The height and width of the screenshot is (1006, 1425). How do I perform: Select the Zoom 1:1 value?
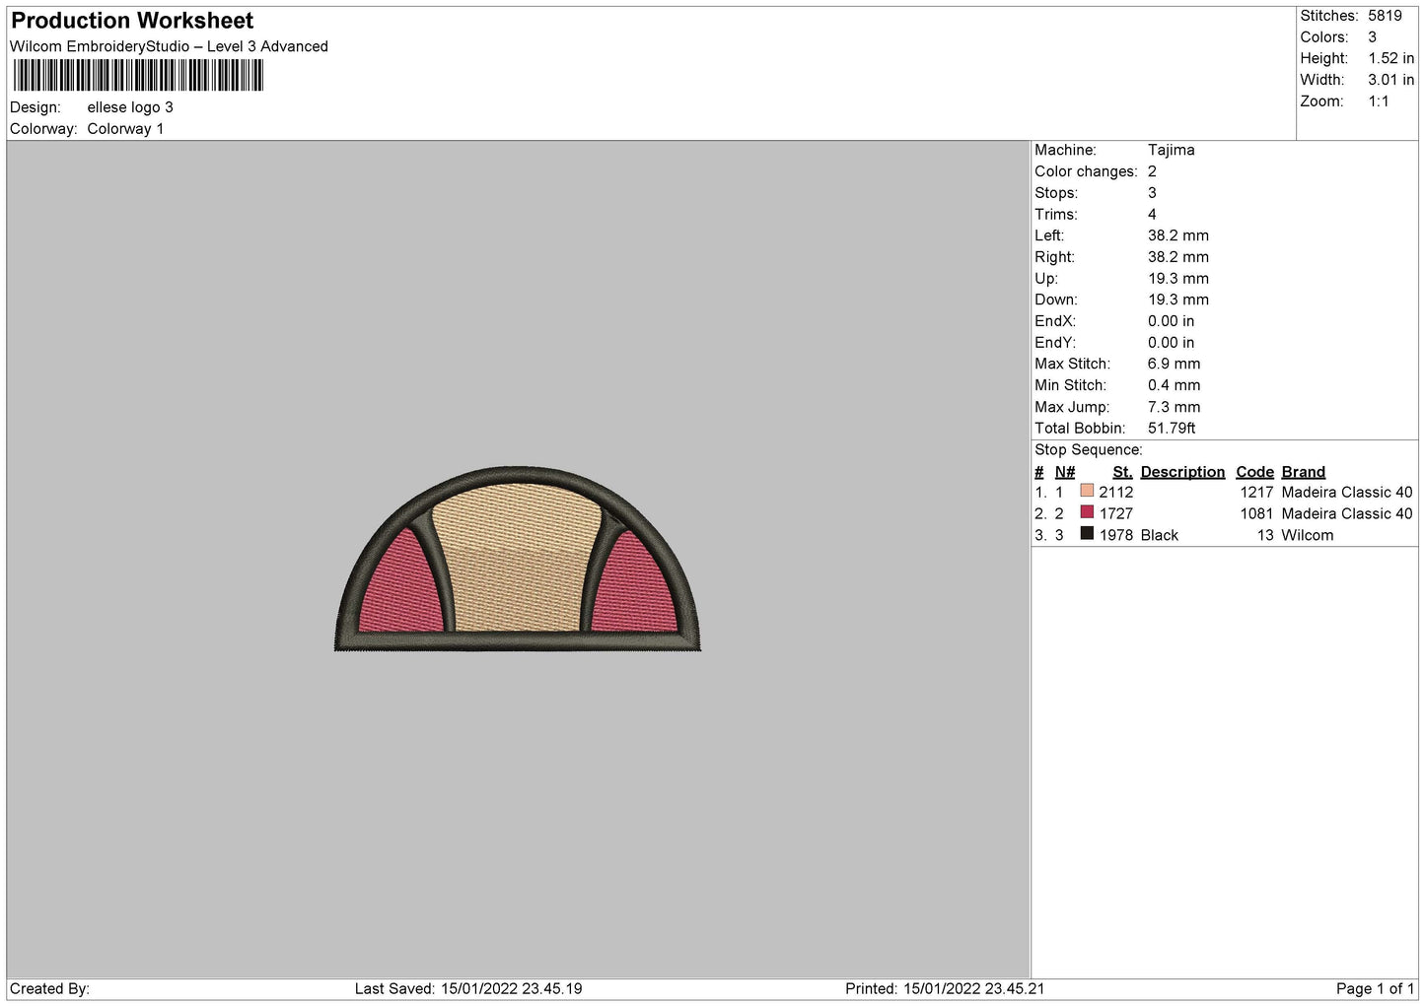point(1378,101)
